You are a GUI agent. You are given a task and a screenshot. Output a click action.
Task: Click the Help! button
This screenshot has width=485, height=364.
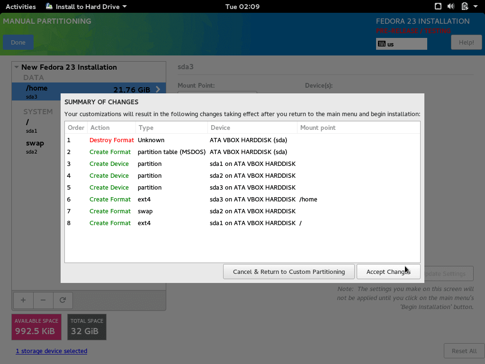tap(466, 42)
